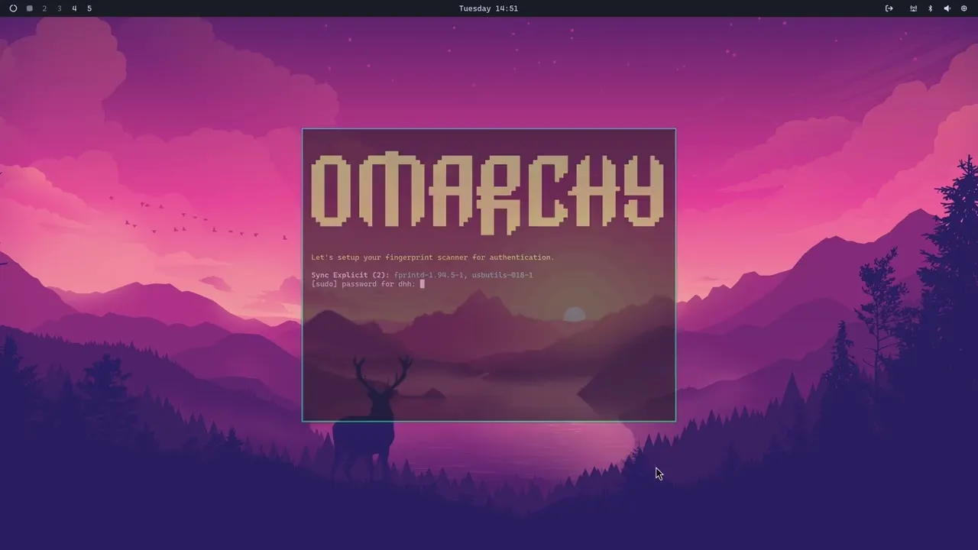Click the "usbutils-018-1" package name
Image resolution: width=978 pixels, height=550 pixels.
pyautogui.click(x=502, y=275)
